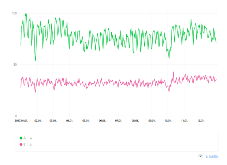Toggle the pink B series legend dot
Screen dimensions: 227x165
click(21, 145)
